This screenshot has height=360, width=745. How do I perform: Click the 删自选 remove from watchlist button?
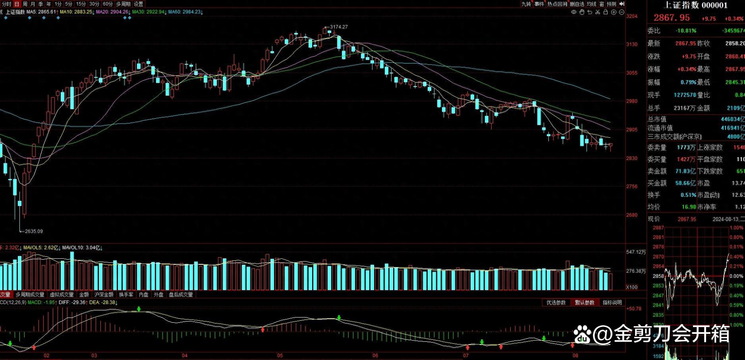pos(577,4)
